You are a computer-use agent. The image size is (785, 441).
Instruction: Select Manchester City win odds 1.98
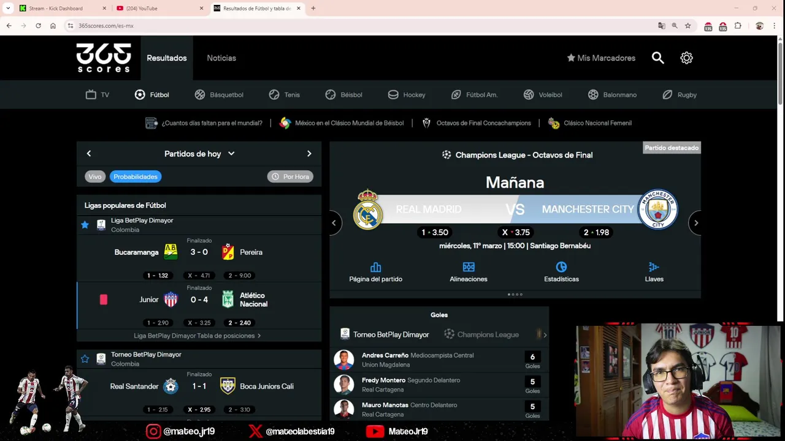point(596,232)
